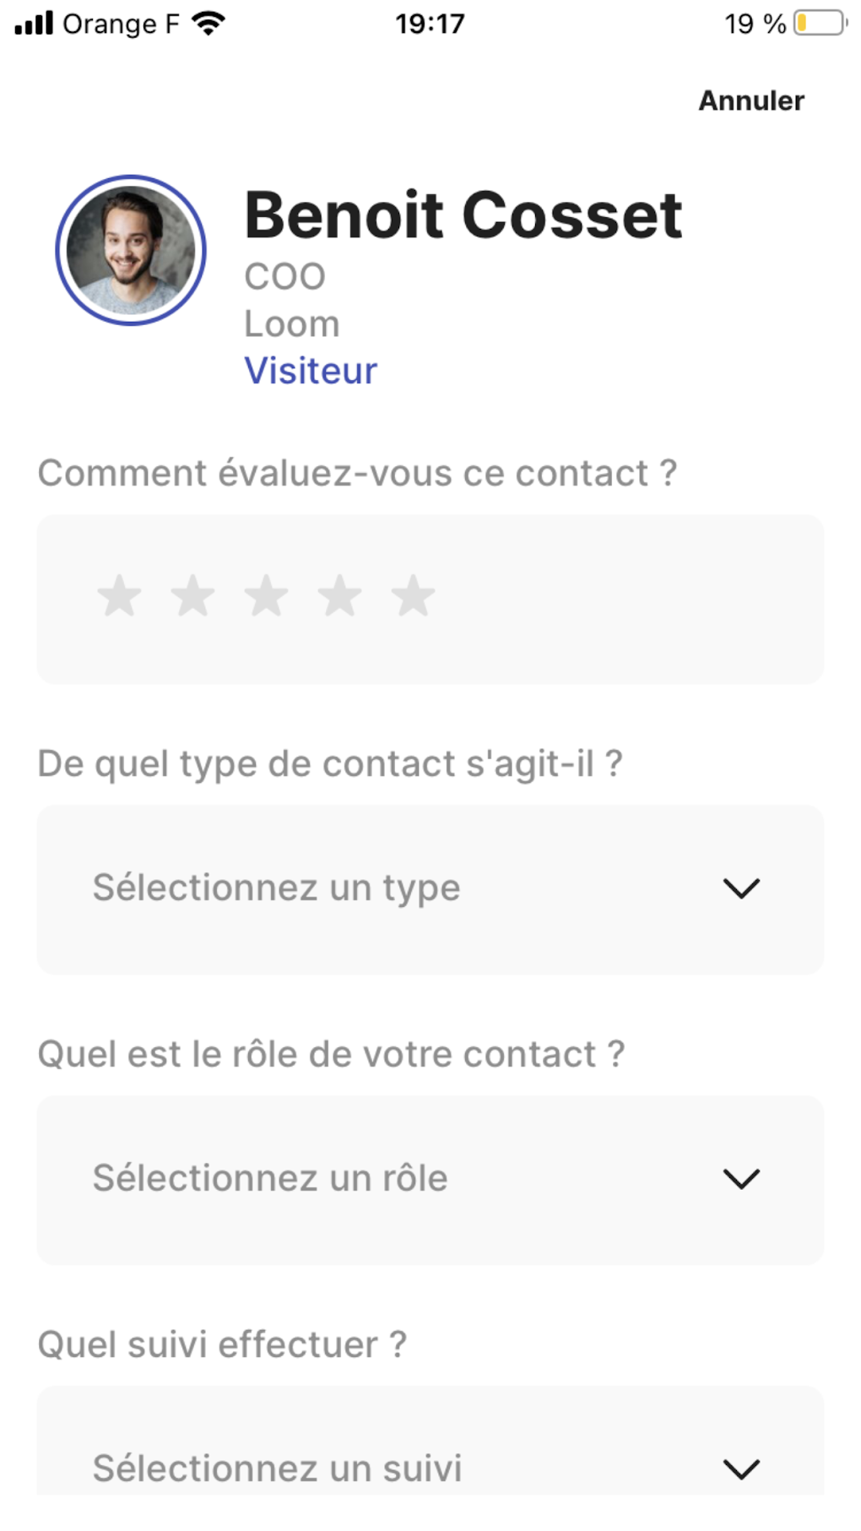The width and height of the screenshot is (861, 1531).
Task: Open the 'Sélectionnez un type' dropdown
Action: (x=430, y=888)
